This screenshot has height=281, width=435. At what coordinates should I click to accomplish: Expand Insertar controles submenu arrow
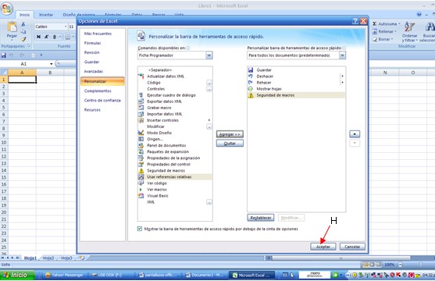[209, 120]
